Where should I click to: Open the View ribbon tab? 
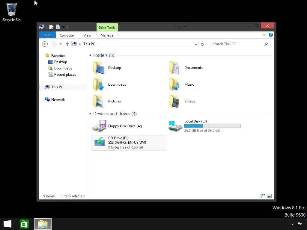(x=87, y=35)
